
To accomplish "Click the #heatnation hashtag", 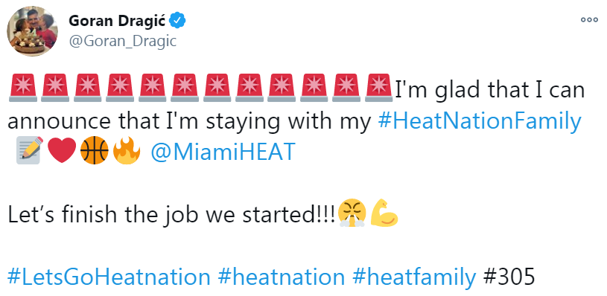I will [282, 277].
